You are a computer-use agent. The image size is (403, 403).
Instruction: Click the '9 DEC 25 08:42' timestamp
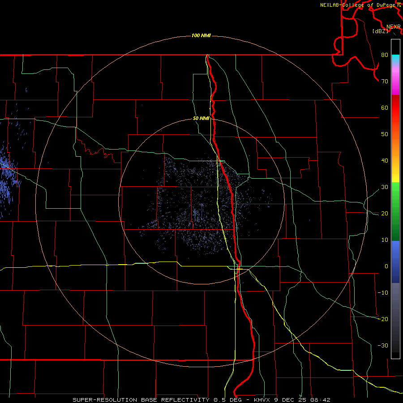302,400
